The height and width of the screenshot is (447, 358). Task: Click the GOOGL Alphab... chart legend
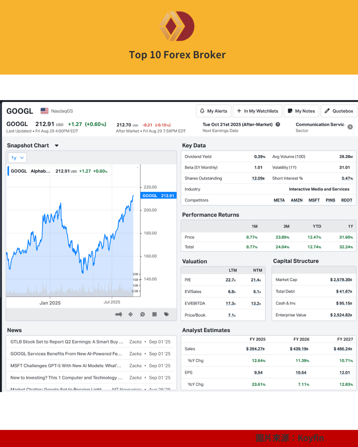point(60,171)
